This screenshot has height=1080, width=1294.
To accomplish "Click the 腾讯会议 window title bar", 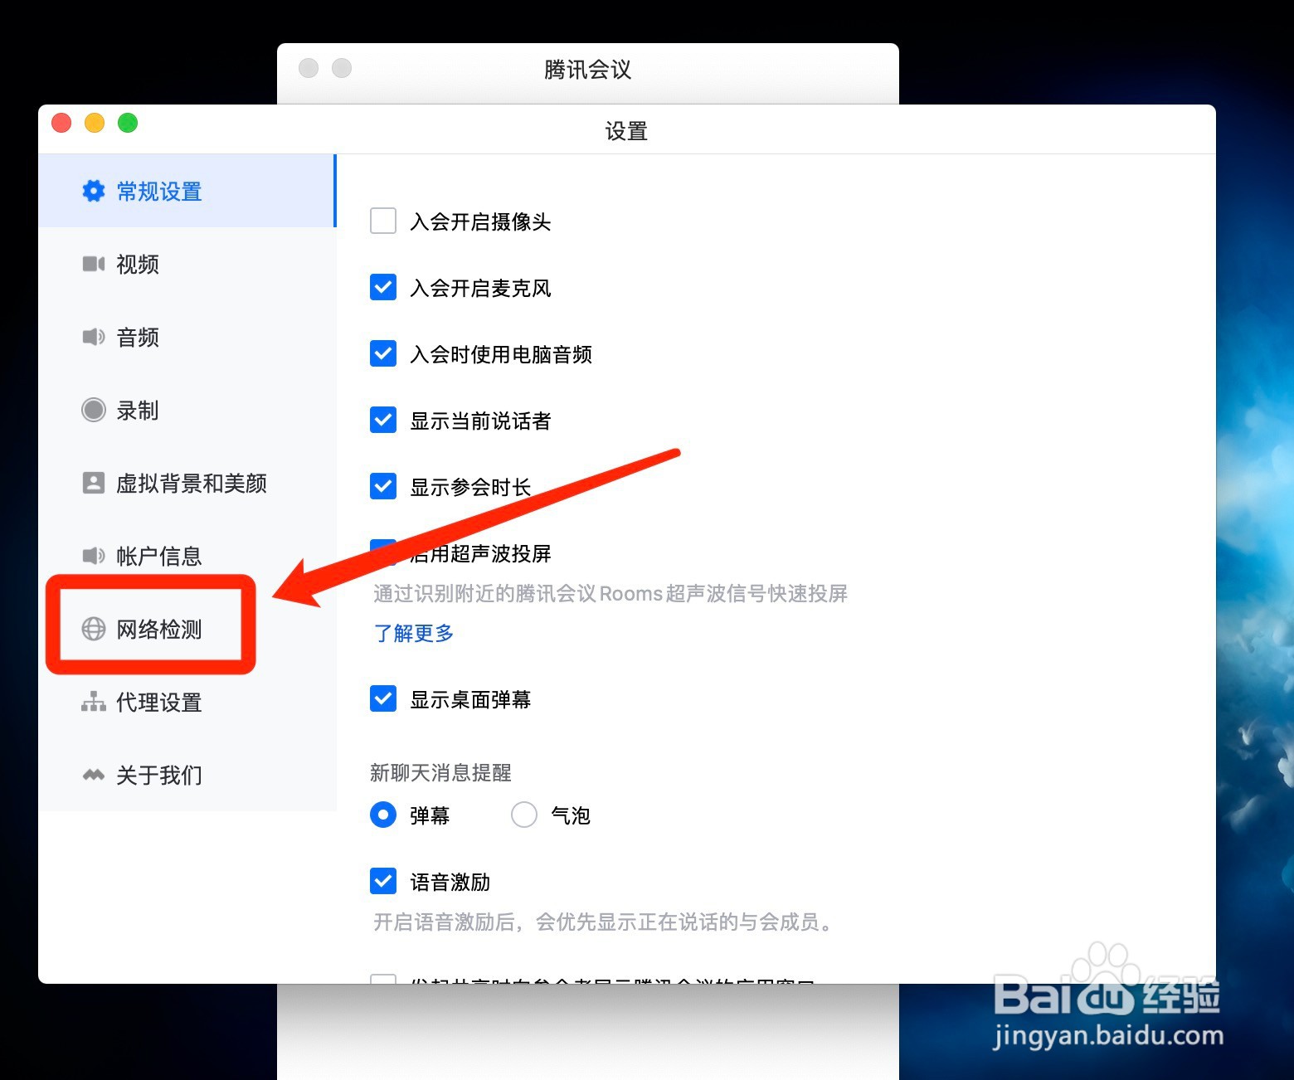I will click(x=588, y=70).
